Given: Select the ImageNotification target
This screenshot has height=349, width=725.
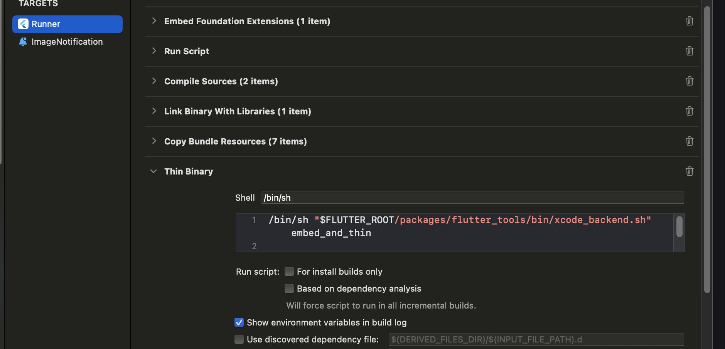Looking at the screenshot, I should (67, 42).
